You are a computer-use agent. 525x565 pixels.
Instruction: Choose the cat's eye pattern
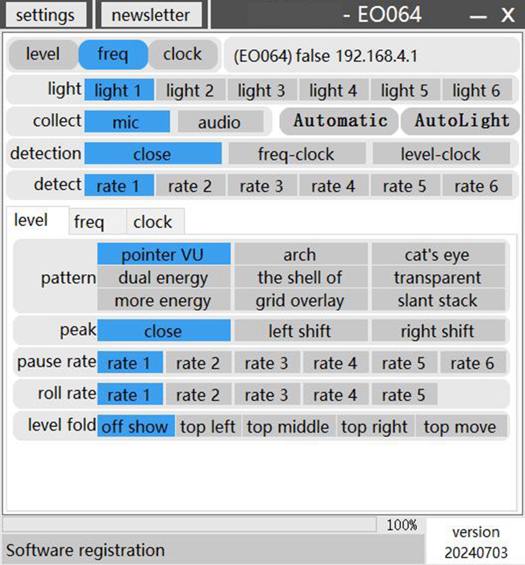click(437, 255)
